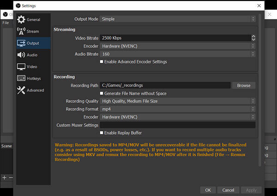The image size is (277, 196).
Task: Switch to the General settings tab
Action: coord(33,19)
